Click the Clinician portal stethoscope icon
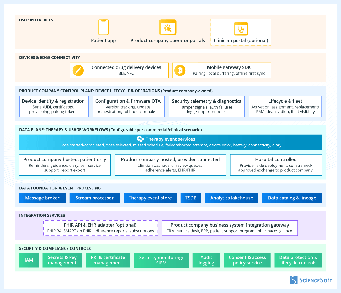Viewport: 341px width, 293px height. click(x=241, y=29)
